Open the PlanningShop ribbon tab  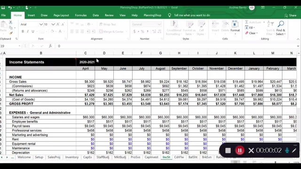click(x=152, y=15)
